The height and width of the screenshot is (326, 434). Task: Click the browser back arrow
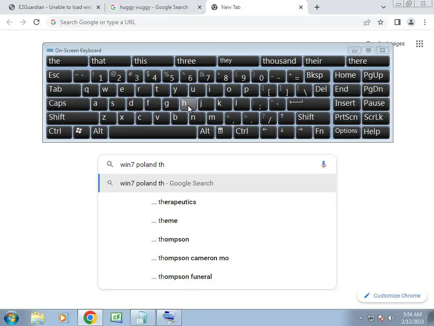tap(9, 22)
